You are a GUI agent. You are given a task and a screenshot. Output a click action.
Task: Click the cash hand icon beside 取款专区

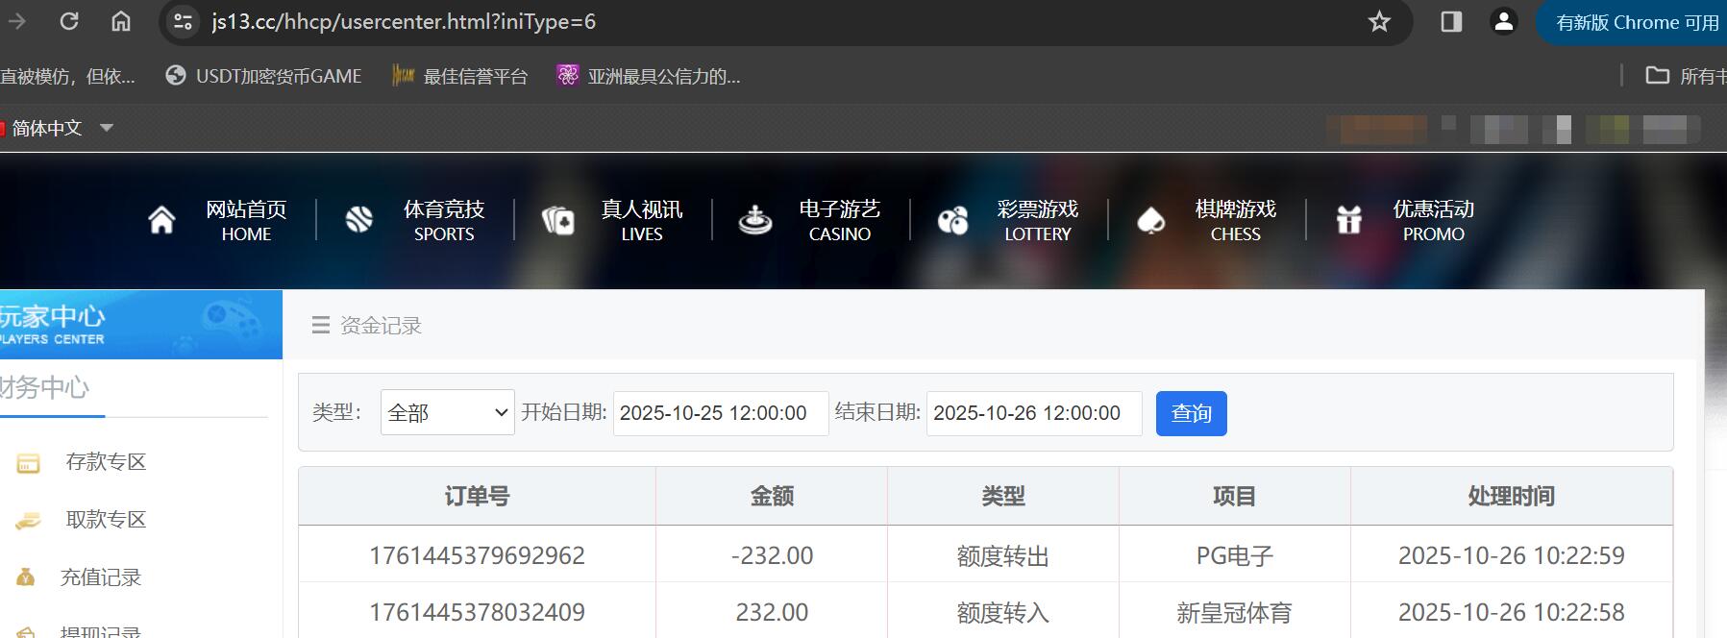(x=29, y=521)
